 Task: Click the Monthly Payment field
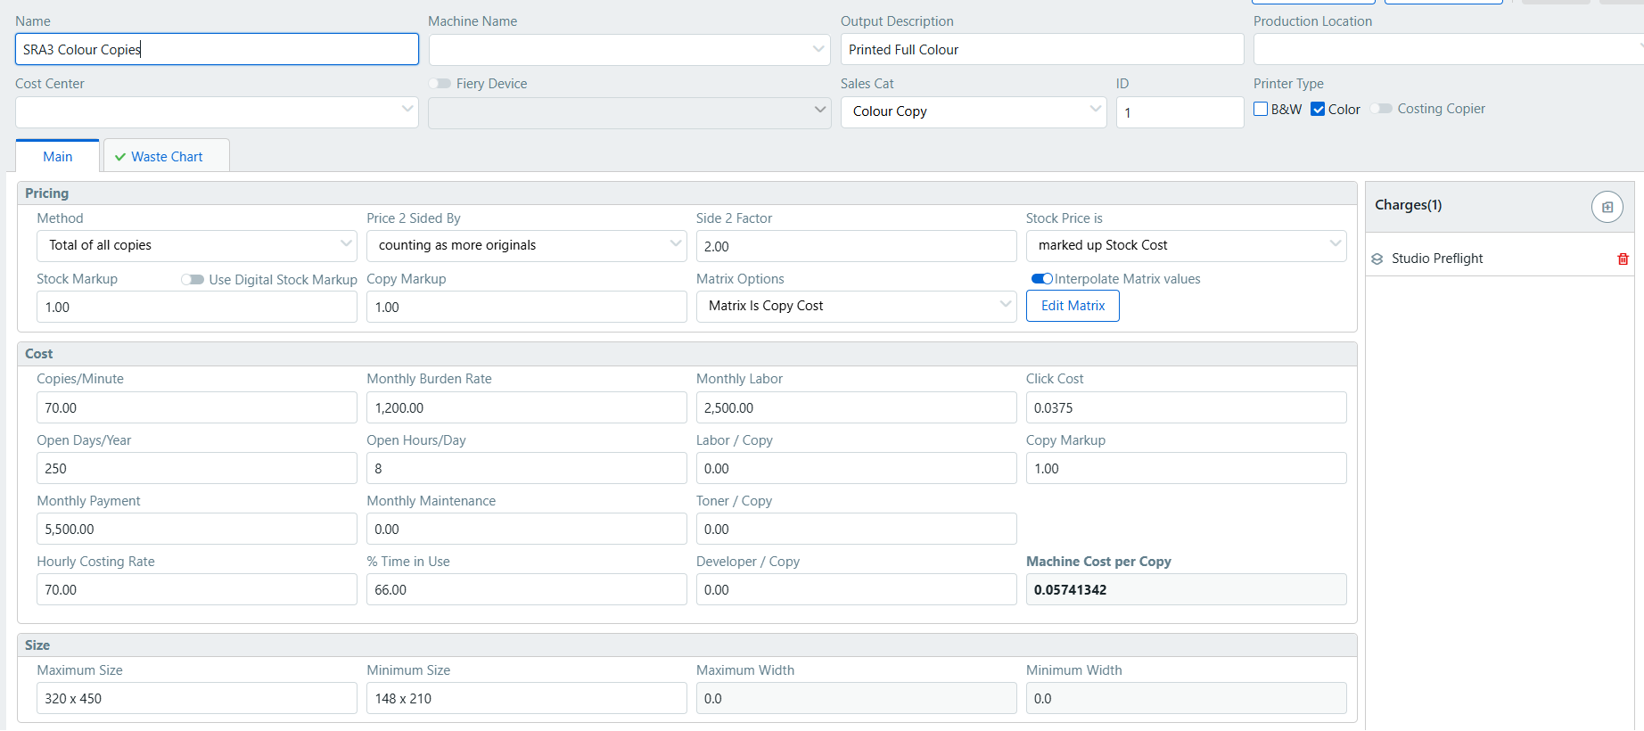pos(196,529)
